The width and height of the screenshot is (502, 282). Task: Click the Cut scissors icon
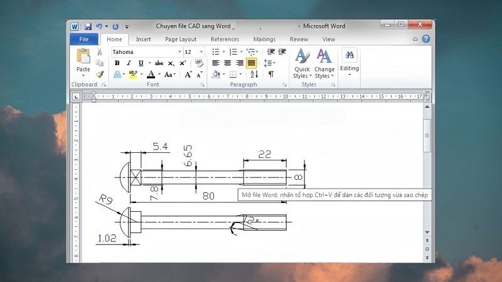tap(99, 52)
